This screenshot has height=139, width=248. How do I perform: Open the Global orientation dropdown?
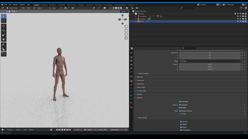(x=53, y=8)
